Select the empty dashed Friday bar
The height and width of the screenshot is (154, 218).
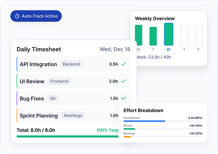pyautogui.click(x=199, y=35)
